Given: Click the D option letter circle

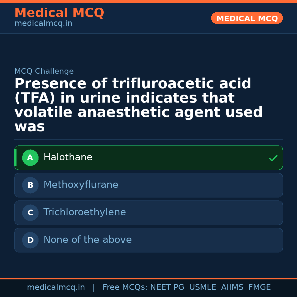Looking at the screenshot, I should tap(30, 240).
